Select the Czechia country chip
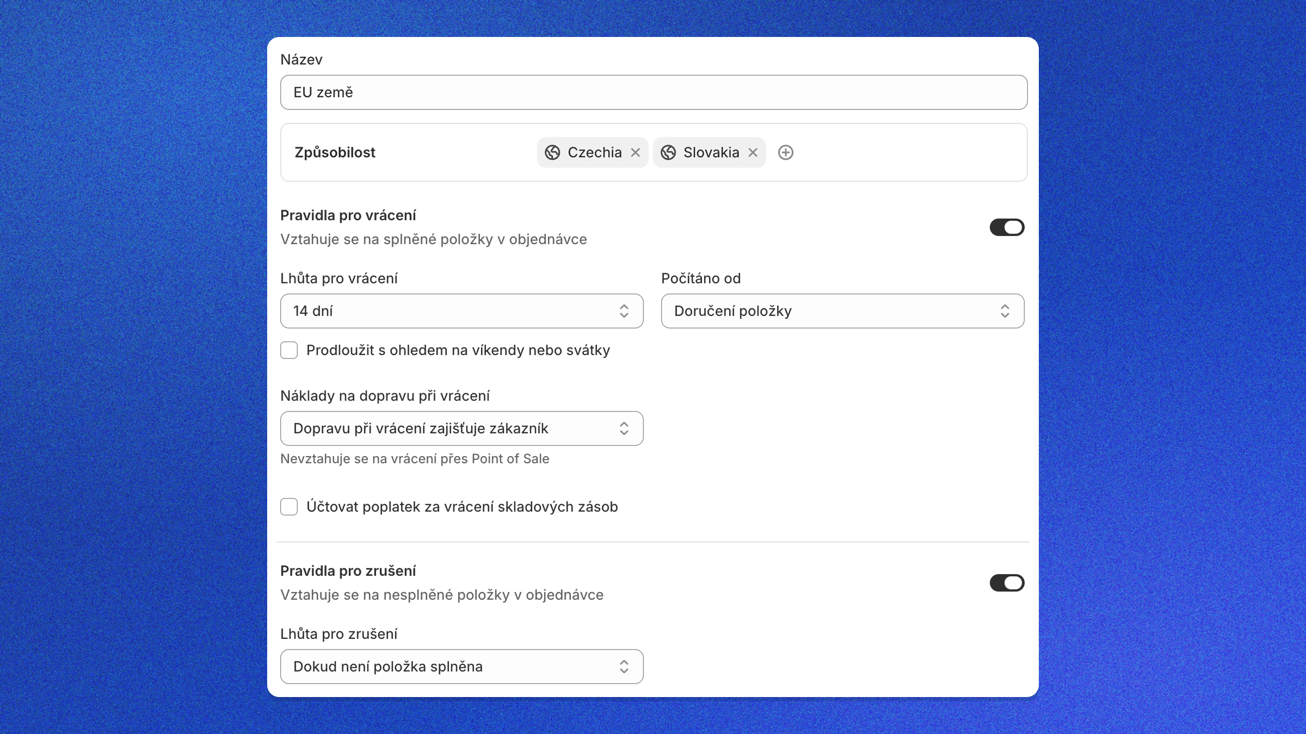1306x734 pixels. pos(592,153)
